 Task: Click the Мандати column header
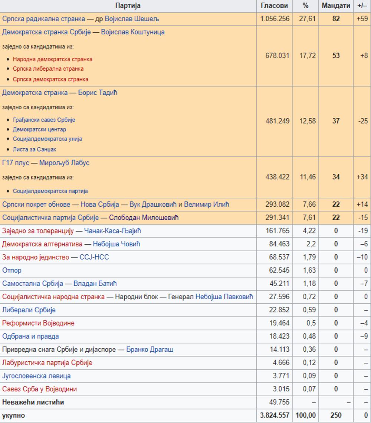click(x=336, y=6)
